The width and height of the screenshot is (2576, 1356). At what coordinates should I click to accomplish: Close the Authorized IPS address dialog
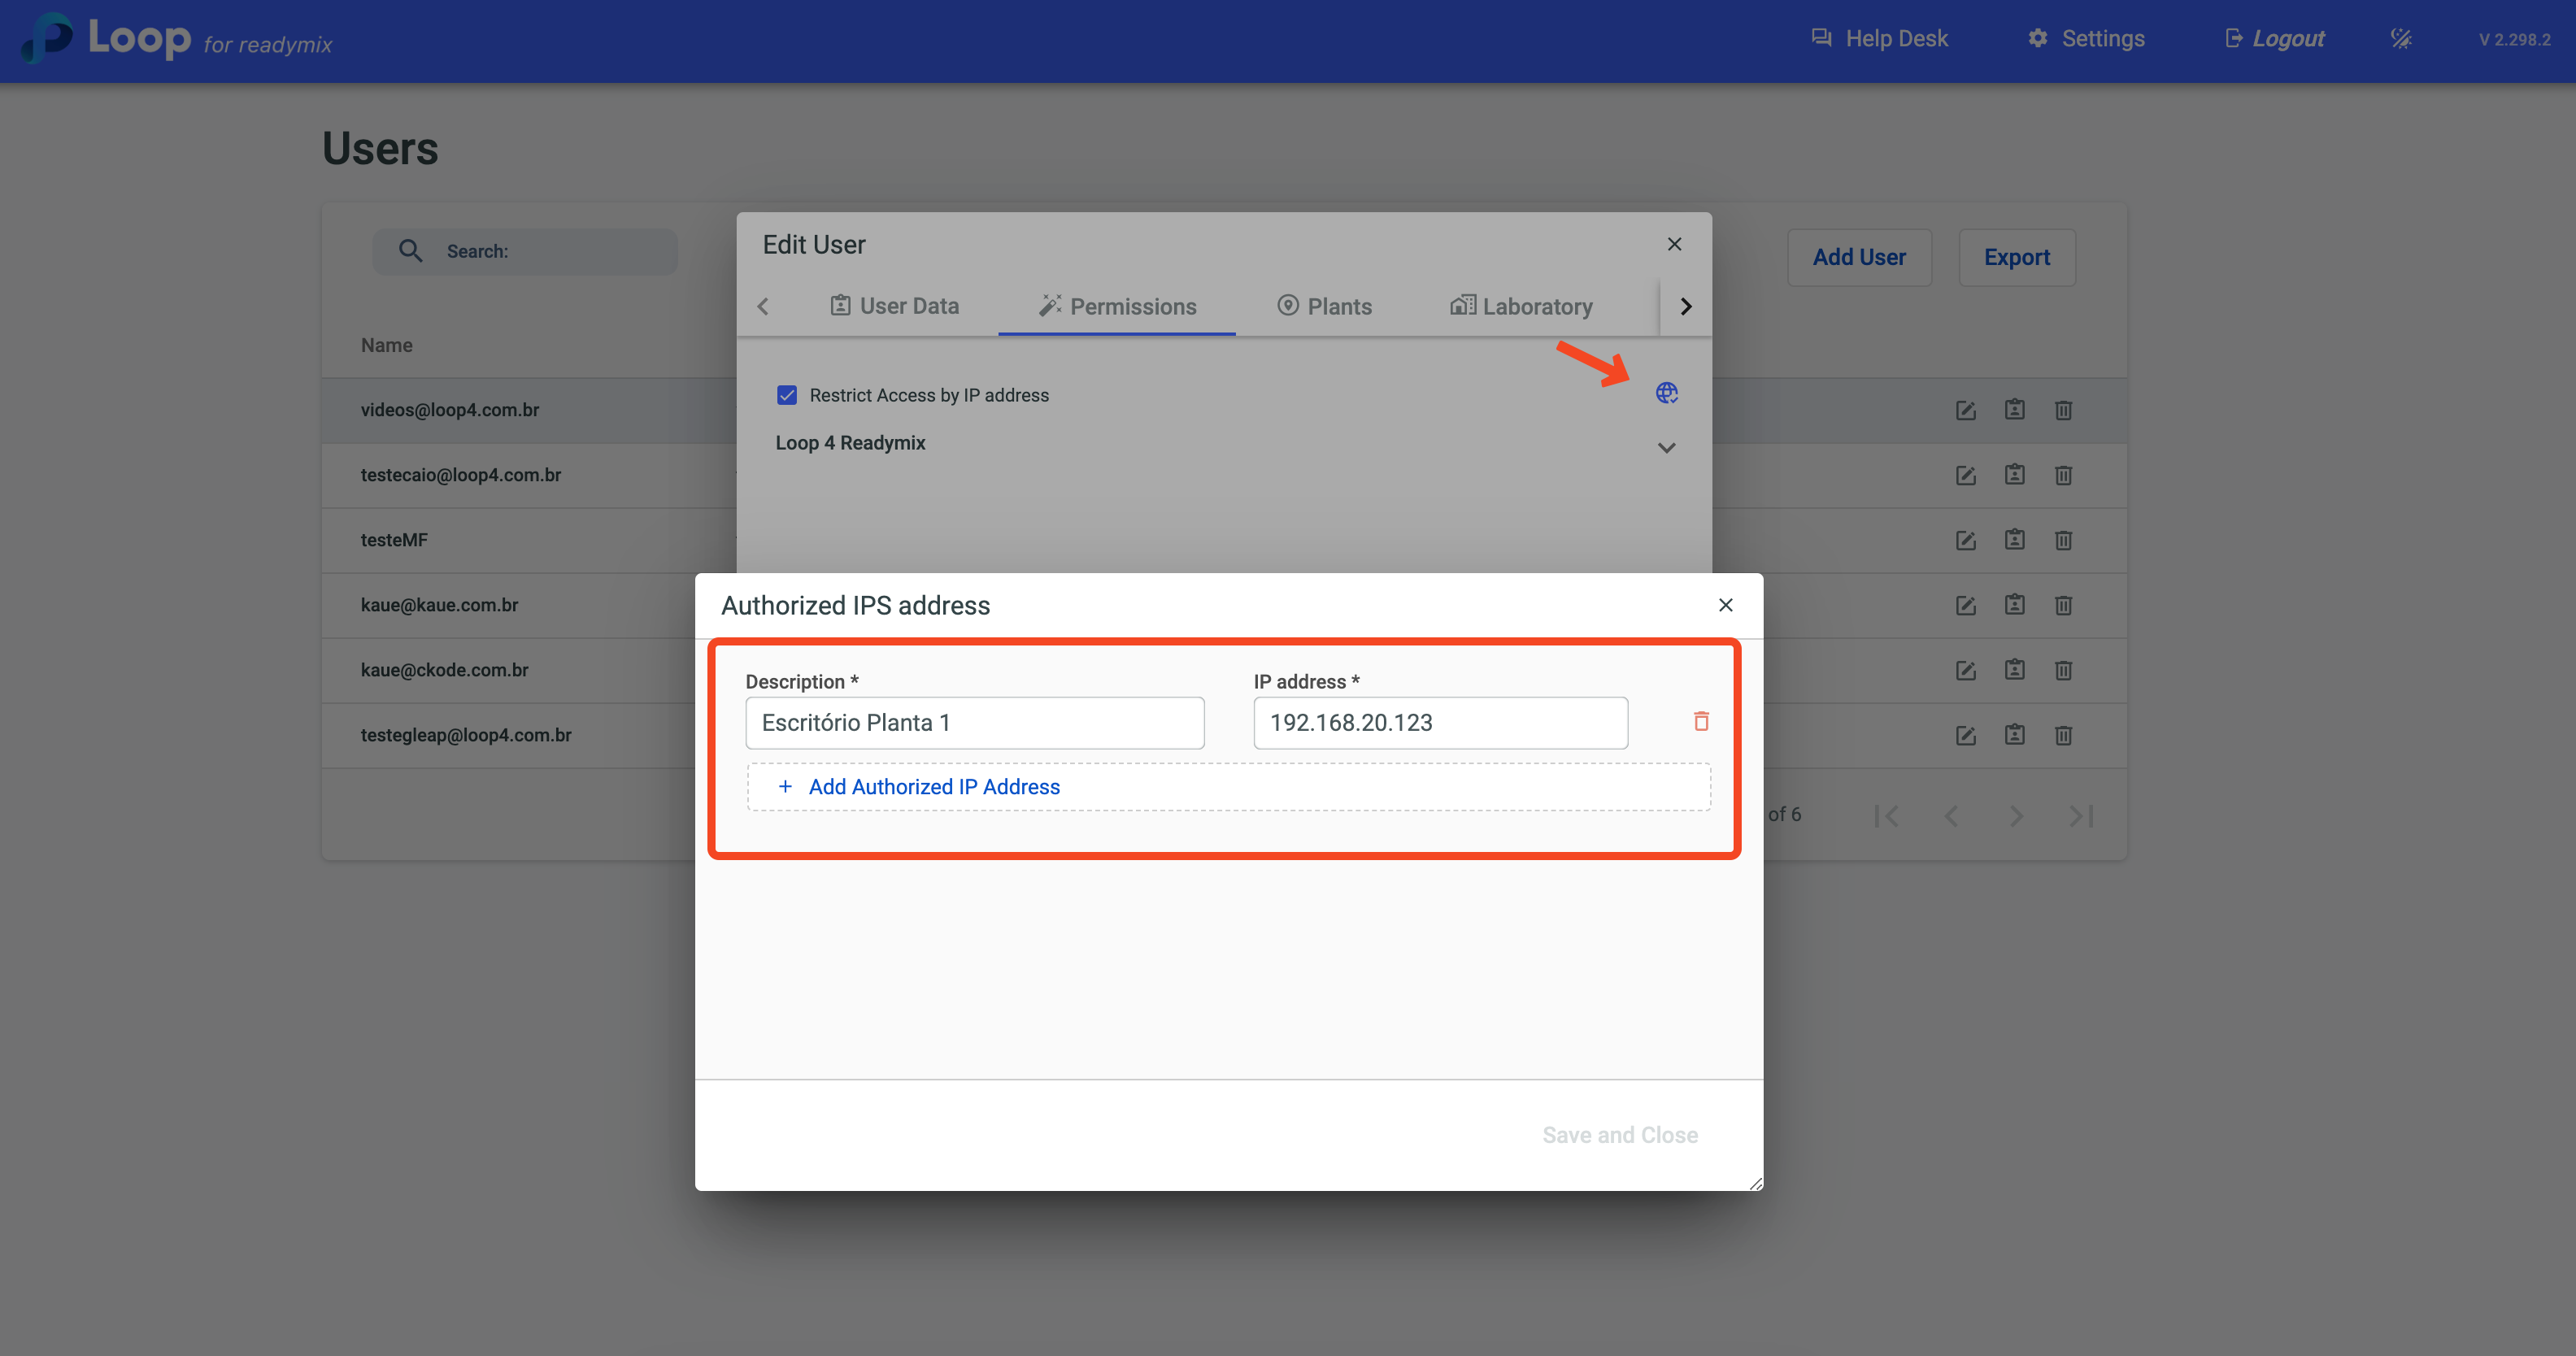[x=1725, y=605]
